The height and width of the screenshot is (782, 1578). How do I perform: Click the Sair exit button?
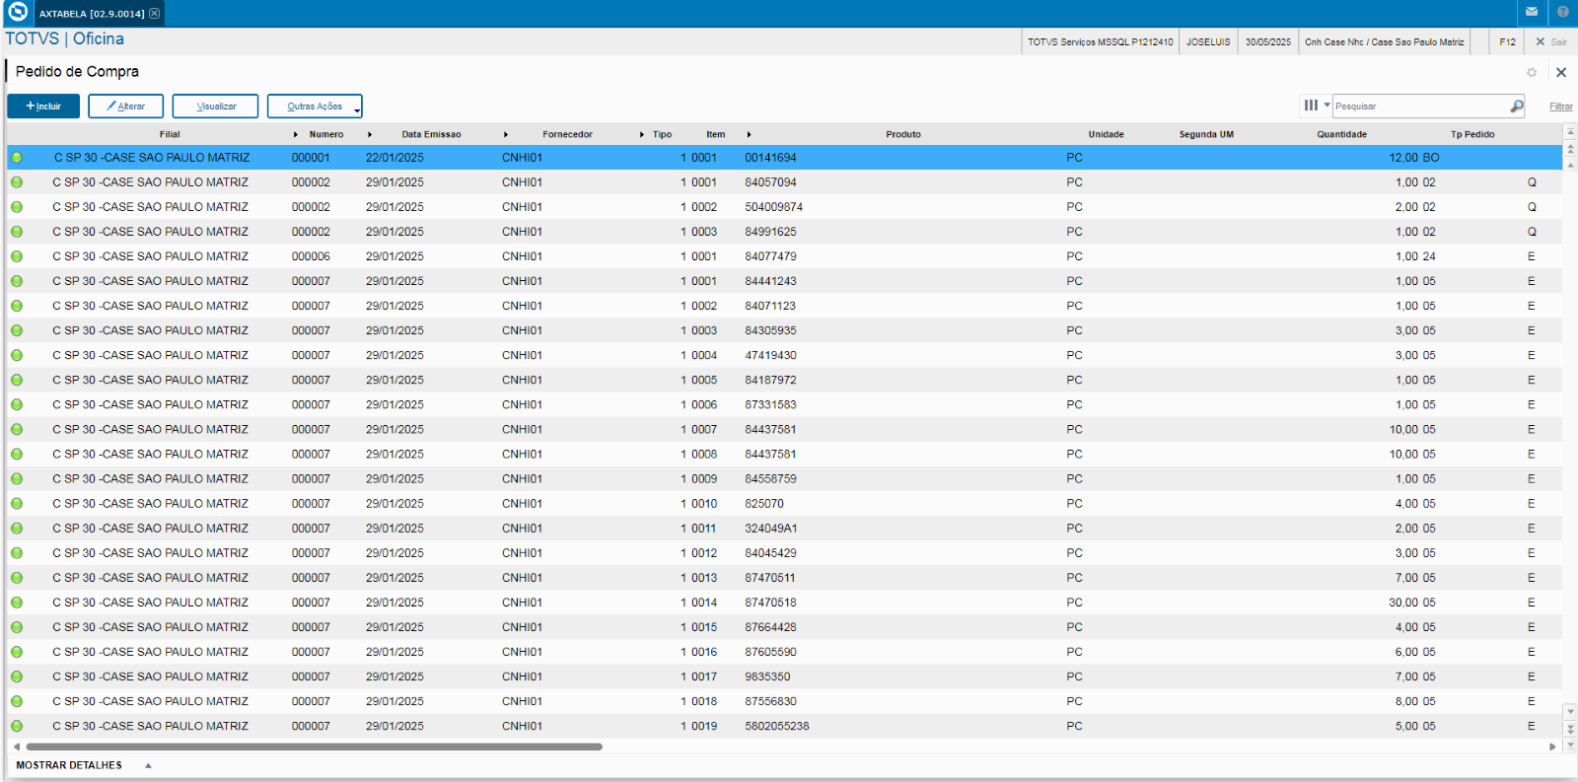[x=1551, y=41]
